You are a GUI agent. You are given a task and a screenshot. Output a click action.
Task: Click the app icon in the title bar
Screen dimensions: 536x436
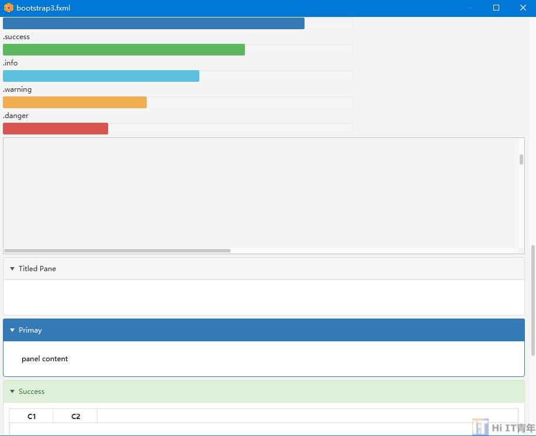coord(9,8)
